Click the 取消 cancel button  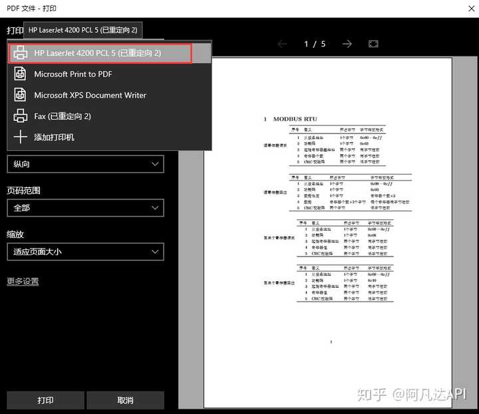pos(125,400)
